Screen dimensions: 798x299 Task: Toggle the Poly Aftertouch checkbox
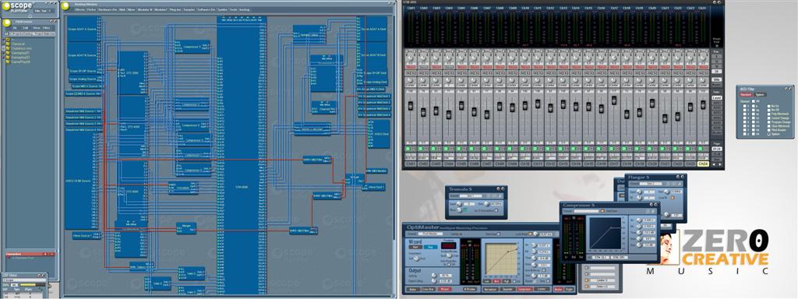pyautogui.click(x=769, y=114)
